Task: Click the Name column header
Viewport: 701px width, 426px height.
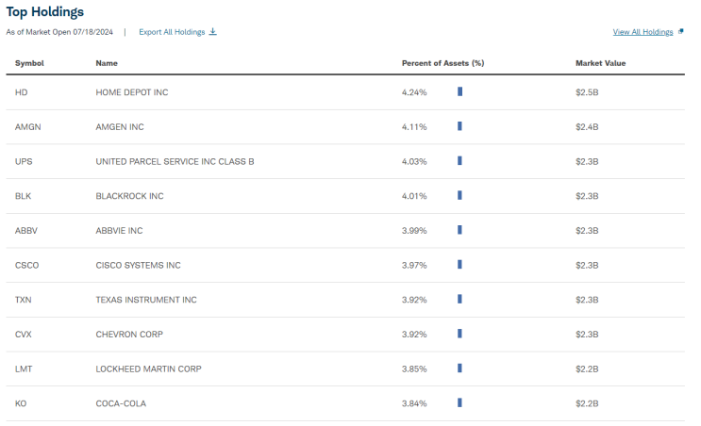Action: click(x=107, y=63)
